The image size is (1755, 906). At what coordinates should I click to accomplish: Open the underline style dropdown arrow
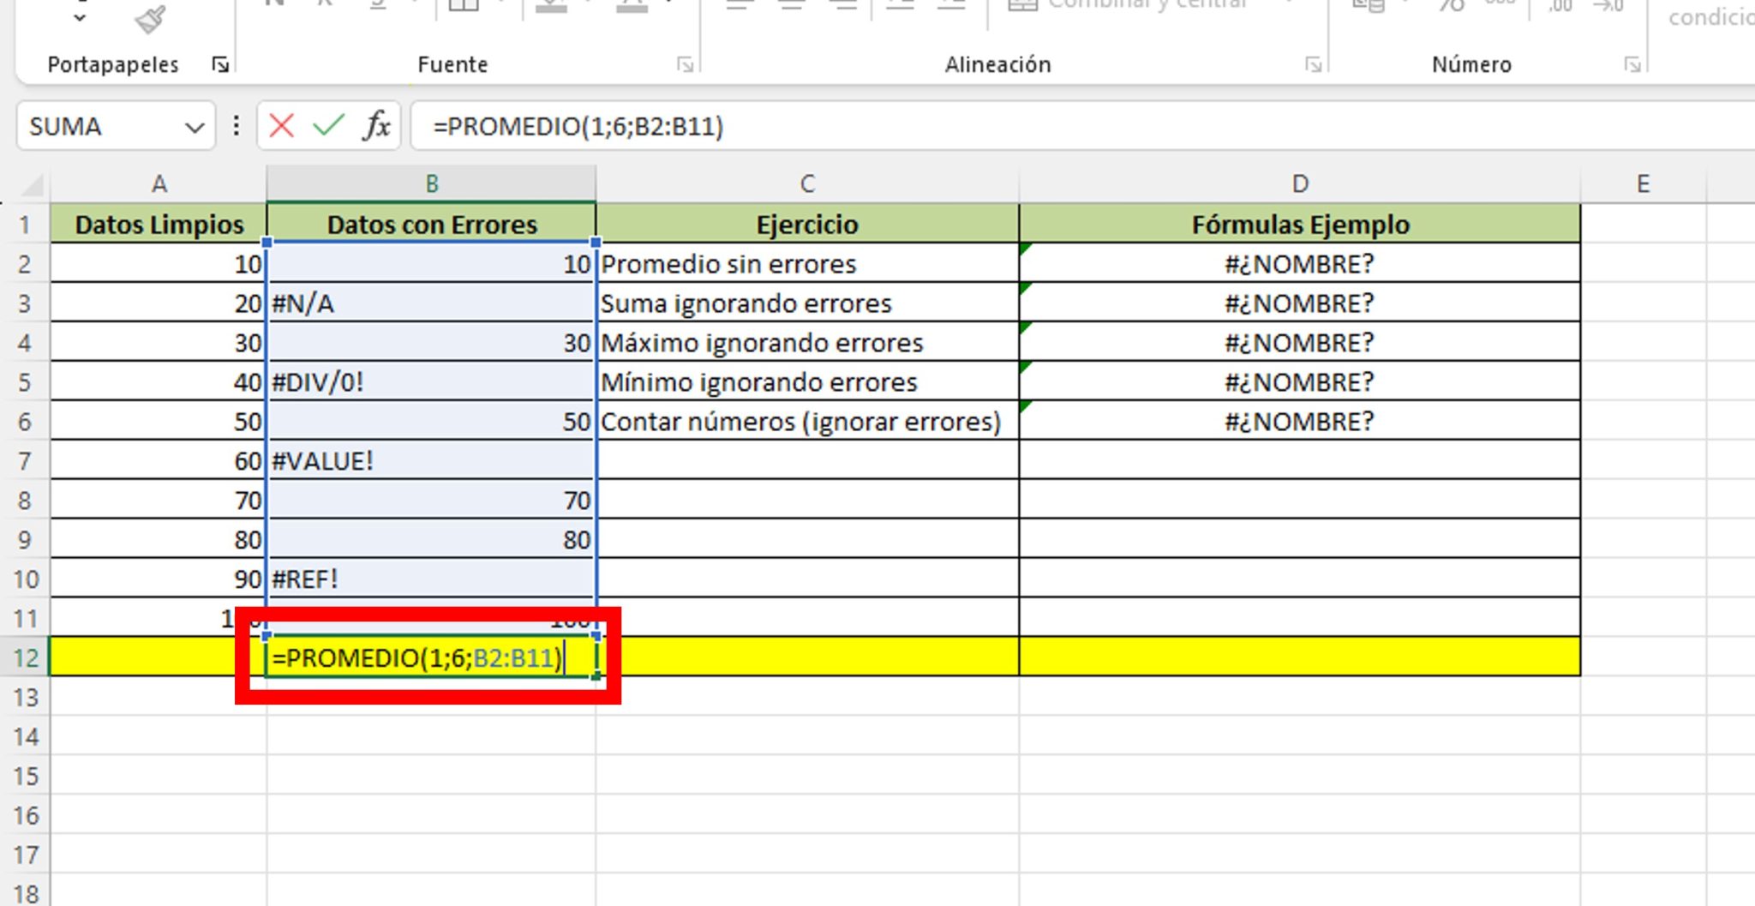[x=413, y=4]
